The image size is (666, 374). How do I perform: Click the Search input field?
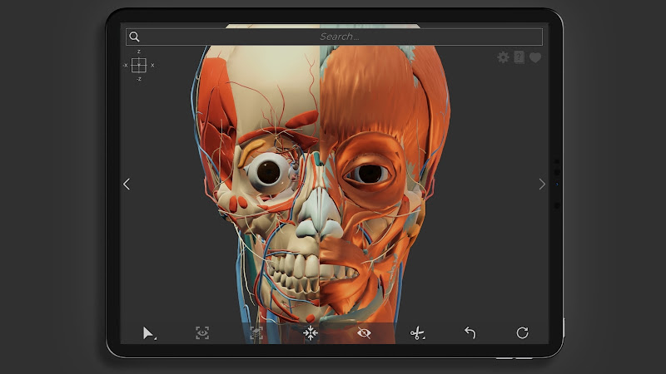(340, 37)
